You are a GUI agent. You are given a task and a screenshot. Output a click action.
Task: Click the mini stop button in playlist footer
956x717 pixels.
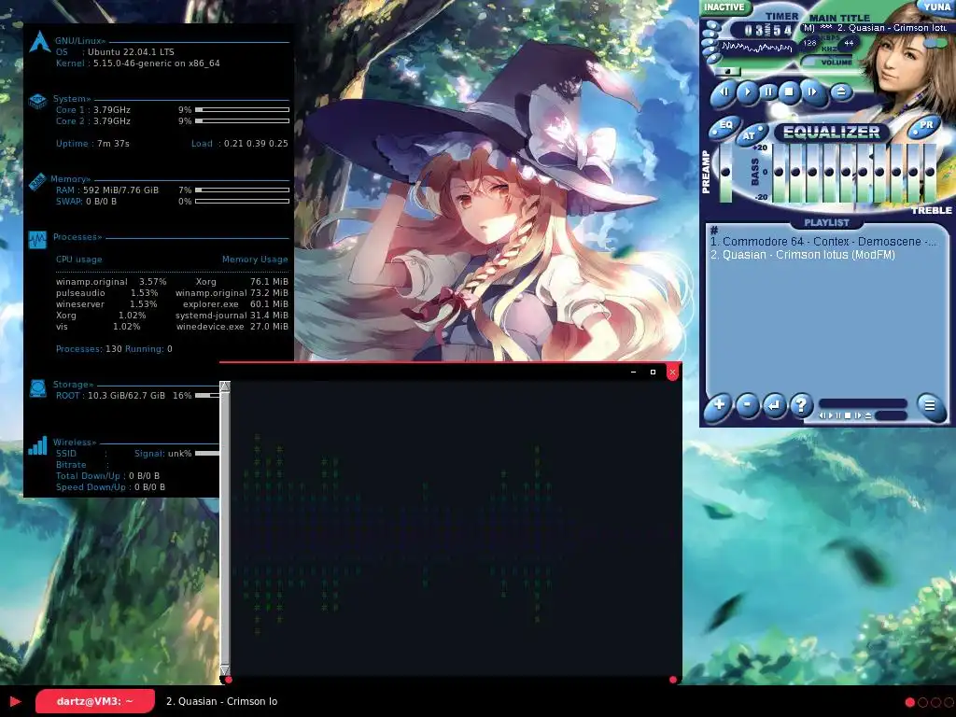pyautogui.click(x=848, y=415)
